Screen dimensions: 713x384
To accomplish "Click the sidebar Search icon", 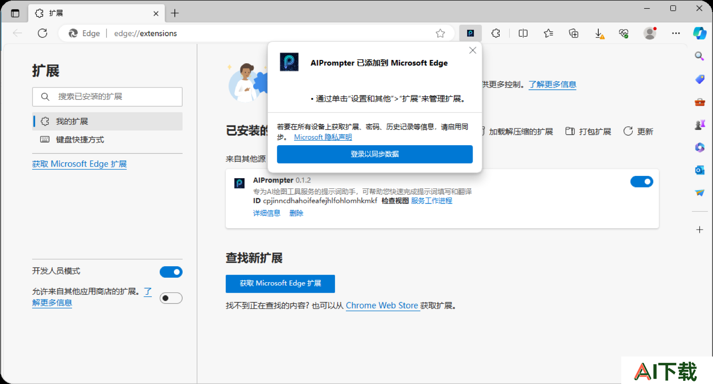I will click(699, 56).
